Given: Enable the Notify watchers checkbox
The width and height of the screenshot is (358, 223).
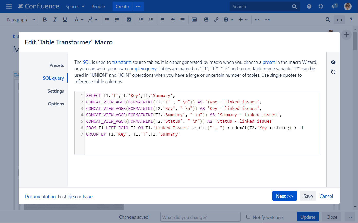Looking at the screenshot, I should 248,217.
